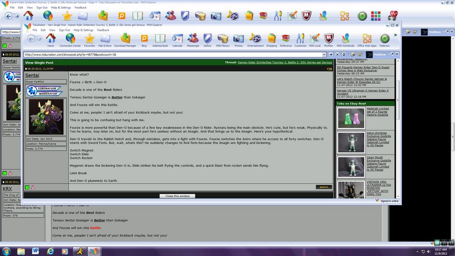The image size is (455, 256).
Task: Open the Feedback menu
Action: click(103, 30)
